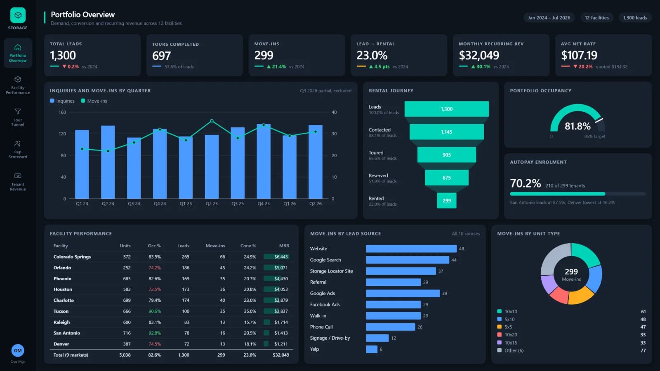Select the Colorado Springs facility row
660x371 pixels.
click(171, 257)
